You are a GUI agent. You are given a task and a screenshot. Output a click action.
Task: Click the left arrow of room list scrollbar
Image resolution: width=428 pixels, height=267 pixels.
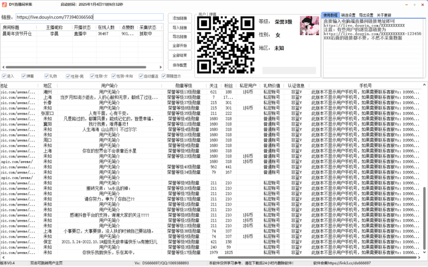[x=3, y=67]
